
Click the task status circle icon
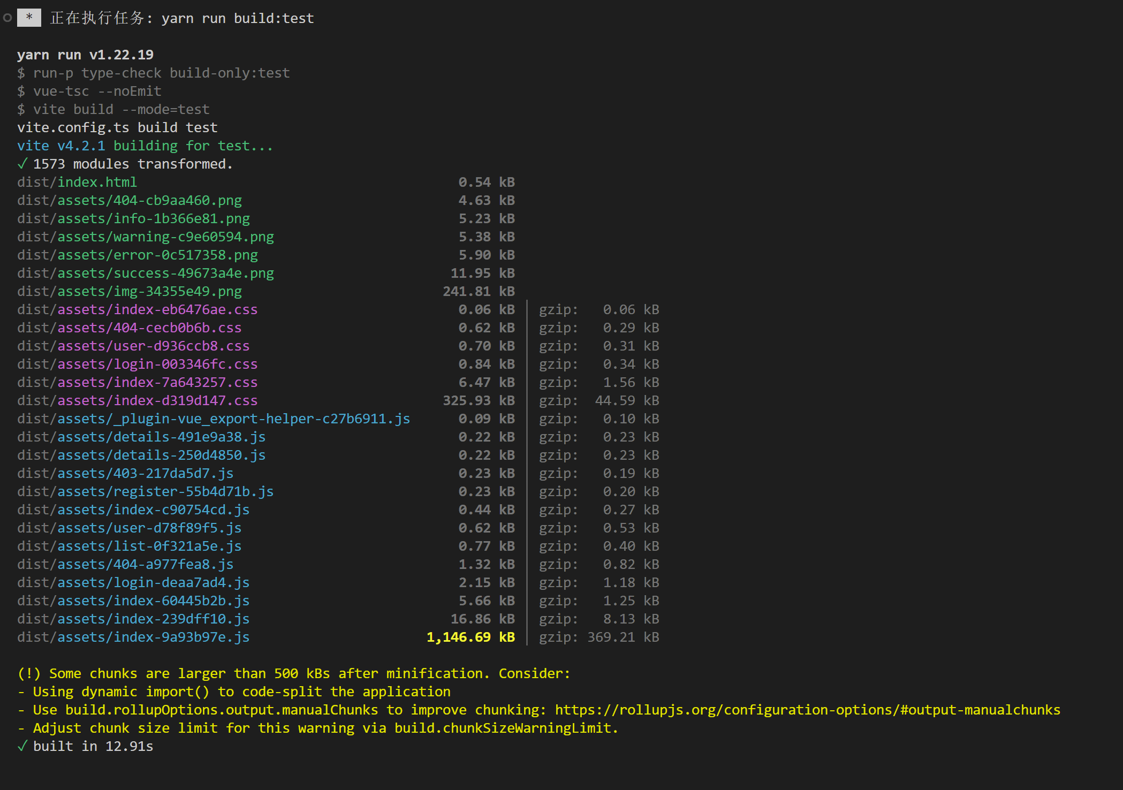coord(7,18)
